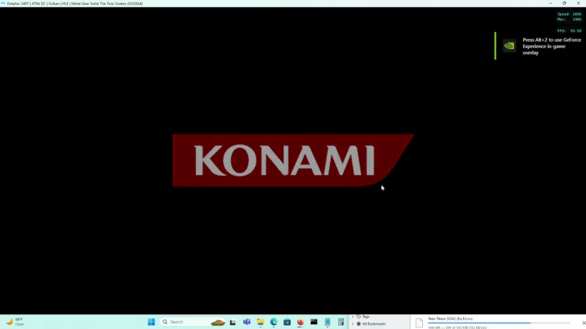Open Microsoft Store from the taskbar
Screen dimensions: 586x329
point(287,322)
